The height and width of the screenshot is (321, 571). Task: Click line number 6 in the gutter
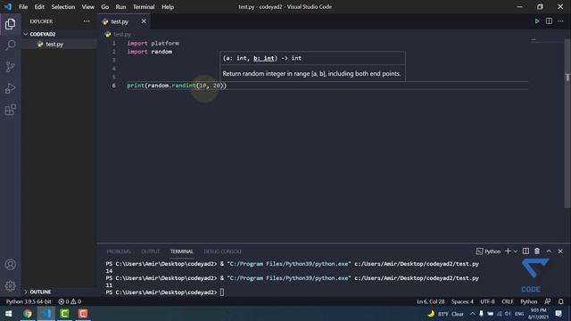click(x=114, y=86)
